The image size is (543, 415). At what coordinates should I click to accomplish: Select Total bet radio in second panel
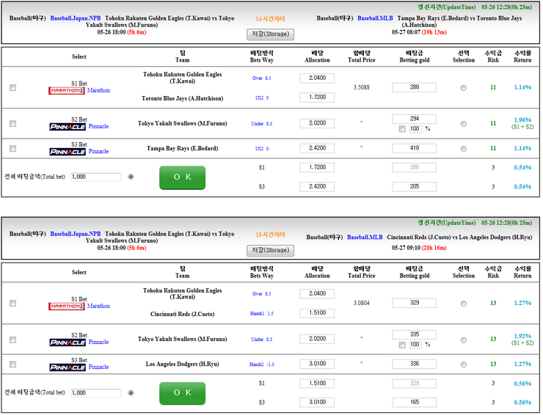[131, 393]
